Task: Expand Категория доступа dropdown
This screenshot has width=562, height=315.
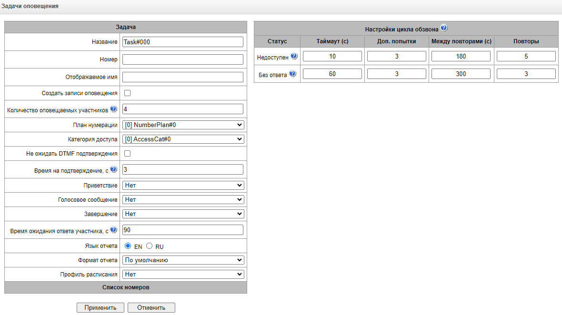Action: tap(183, 139)
